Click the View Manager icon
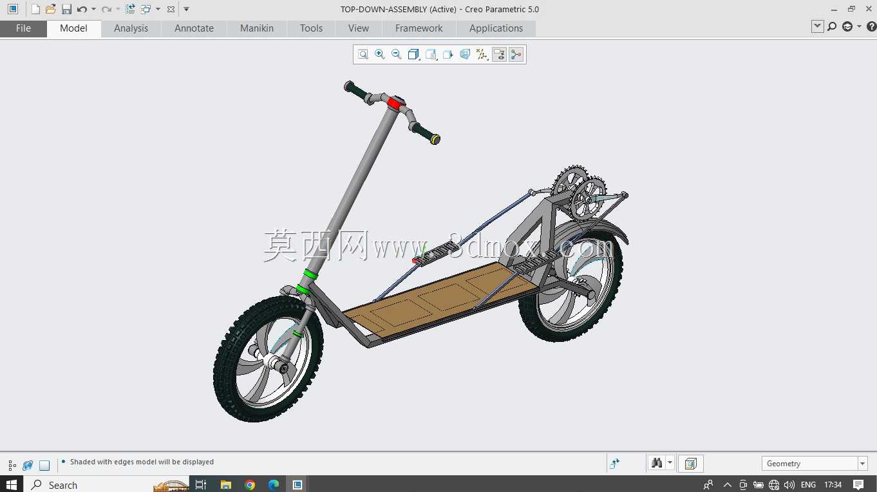 (448, 55)
